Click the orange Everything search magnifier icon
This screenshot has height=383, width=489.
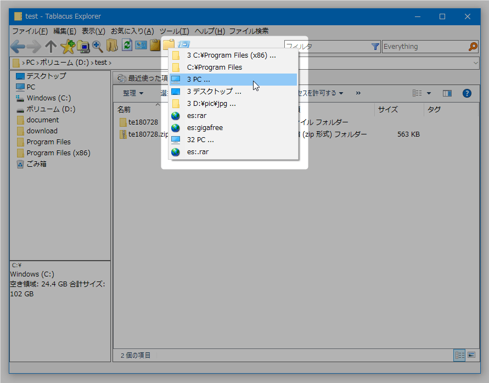click(x=473, y=47)
